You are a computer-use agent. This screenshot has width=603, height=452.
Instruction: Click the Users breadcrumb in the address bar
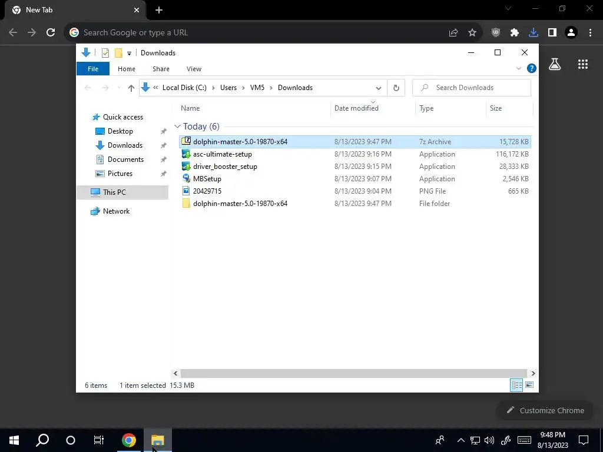(228, 88)
